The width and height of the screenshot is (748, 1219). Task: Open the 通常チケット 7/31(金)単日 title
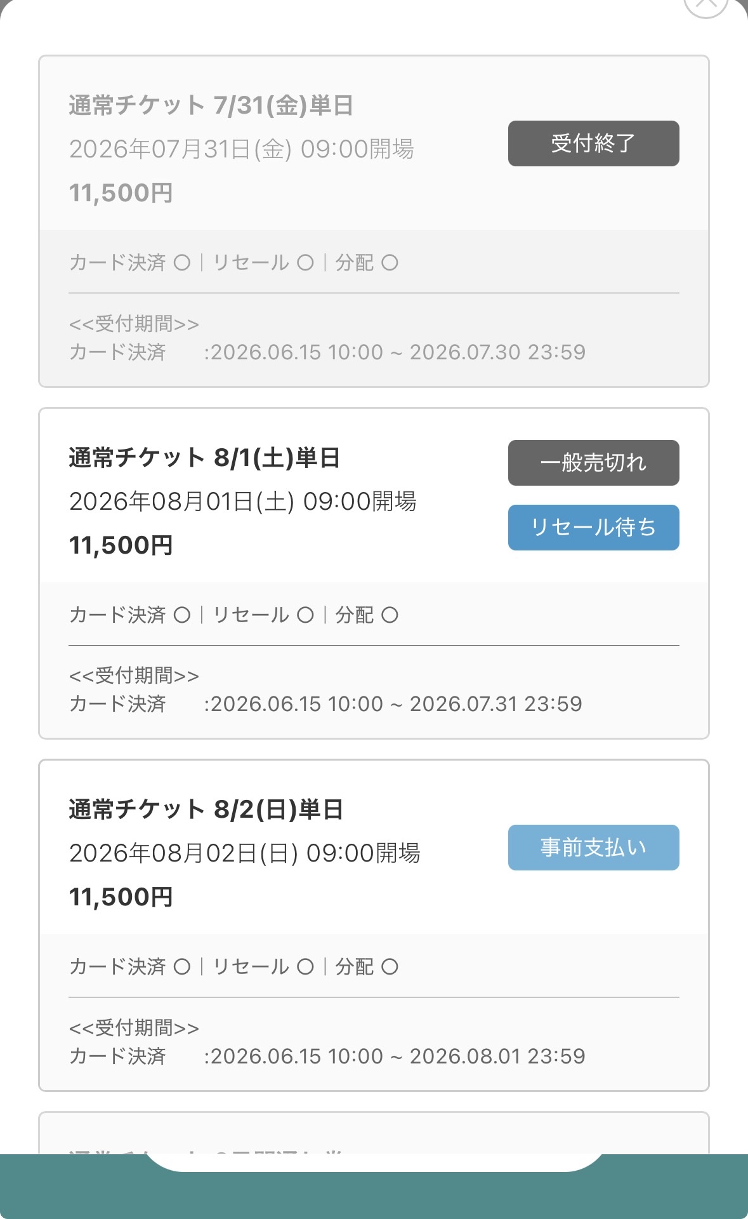(x=211, y=105)
